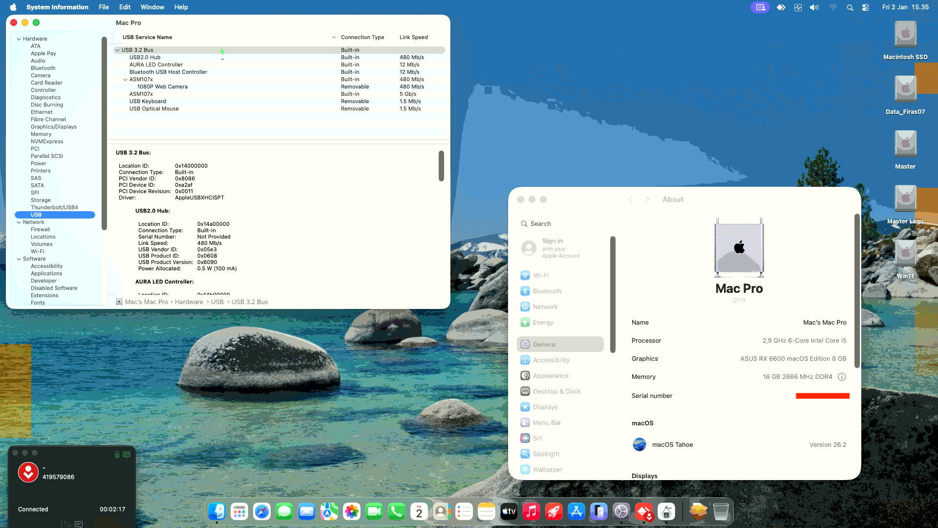Screen dimensions: 938x528
Task: Select Graphics/Displays in the sidebar
Action: click(x=53, y=127)
